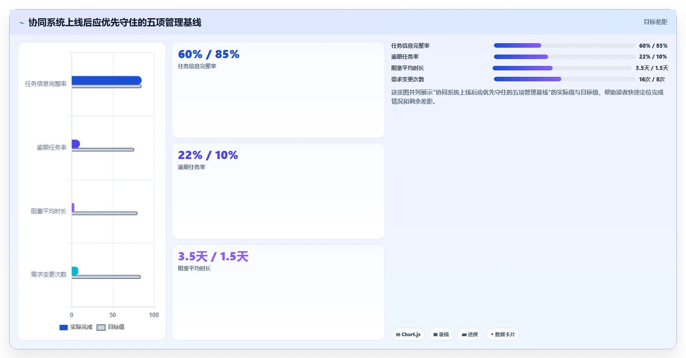686x358 pixels.
Task: Open the Chart.js tag pill
Action: pyautogui.click(x=408, y=334)
